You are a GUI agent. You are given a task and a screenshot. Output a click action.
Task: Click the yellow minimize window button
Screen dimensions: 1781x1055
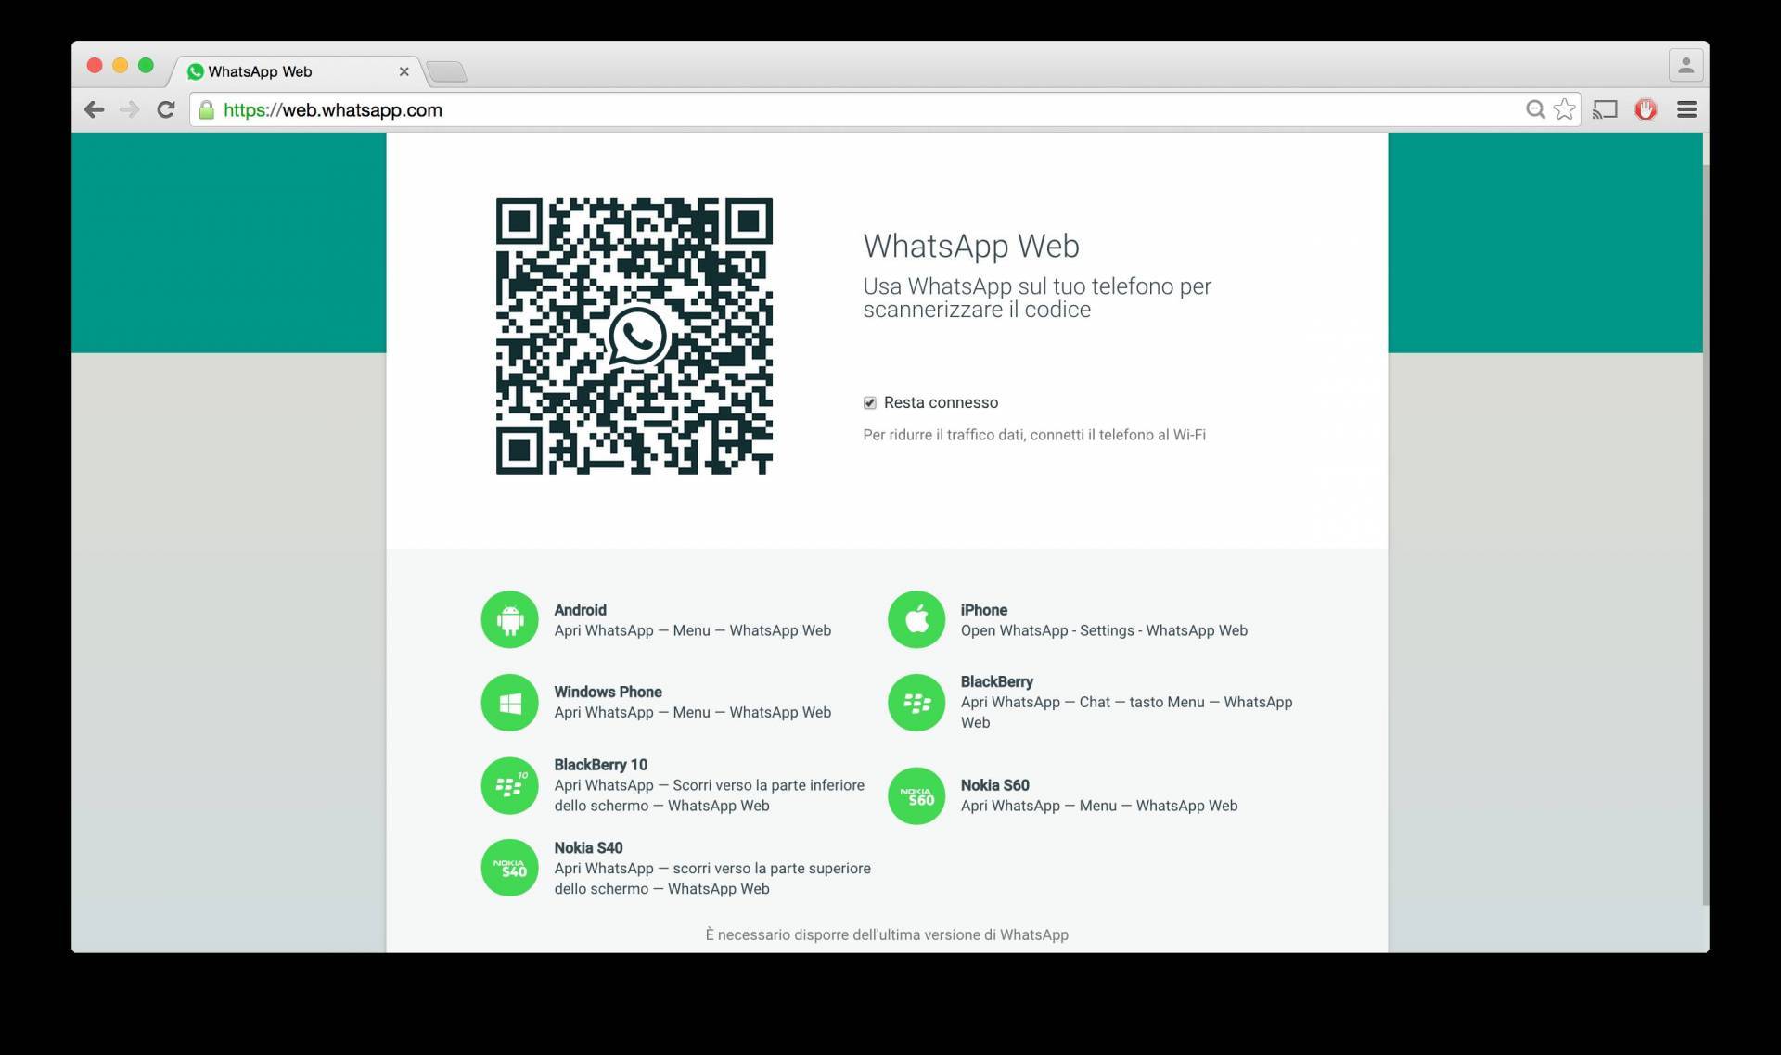pyautogui.click(x=120, y=65)
